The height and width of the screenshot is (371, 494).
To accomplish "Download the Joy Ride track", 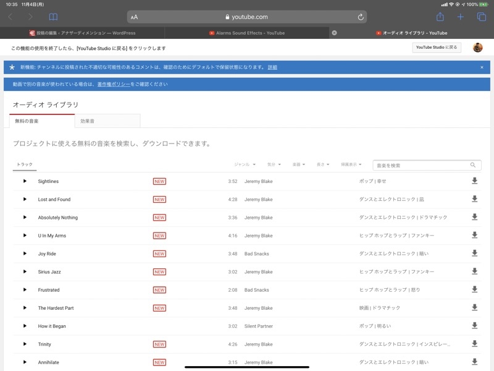I will (x=474, y=253).
